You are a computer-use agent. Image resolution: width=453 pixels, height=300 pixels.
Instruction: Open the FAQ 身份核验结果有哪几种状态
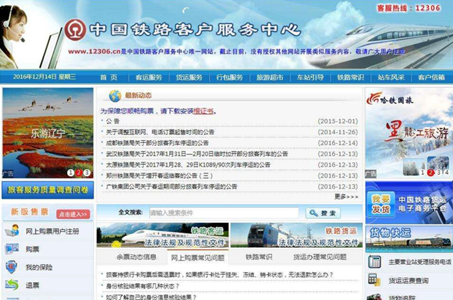tap(143, 286)
